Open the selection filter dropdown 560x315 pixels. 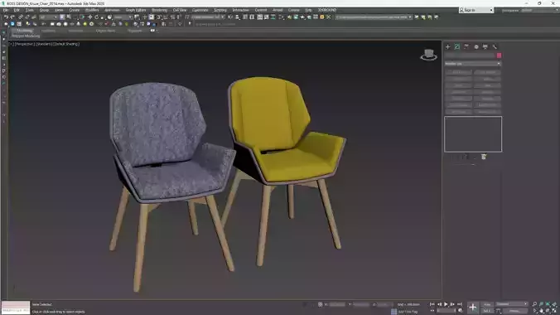48,17
